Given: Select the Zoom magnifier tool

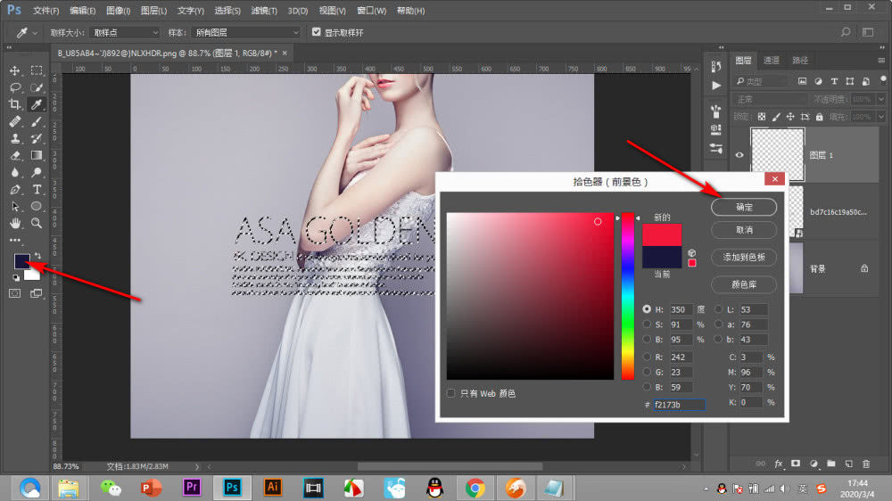Looking at the screenshot, I should 37,223.
